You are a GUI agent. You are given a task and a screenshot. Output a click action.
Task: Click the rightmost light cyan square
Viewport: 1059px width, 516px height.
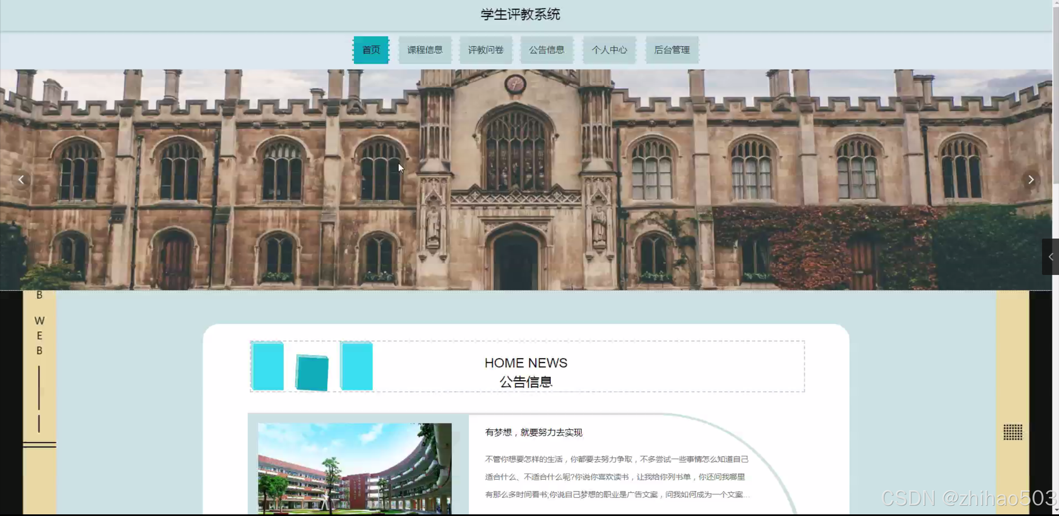coord(357,366)
